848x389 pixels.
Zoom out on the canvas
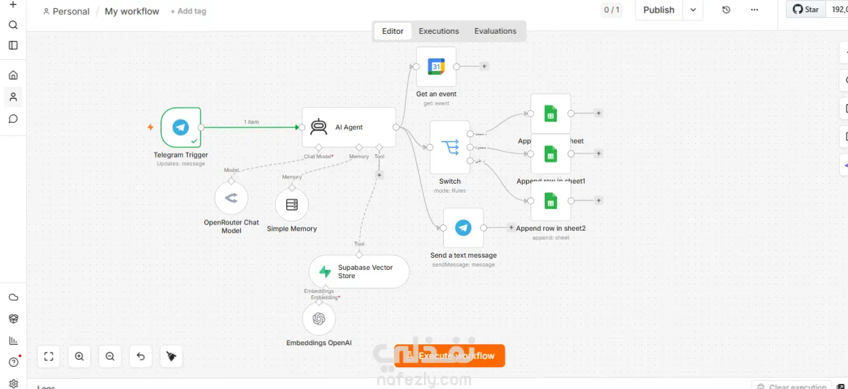(110, 356)
